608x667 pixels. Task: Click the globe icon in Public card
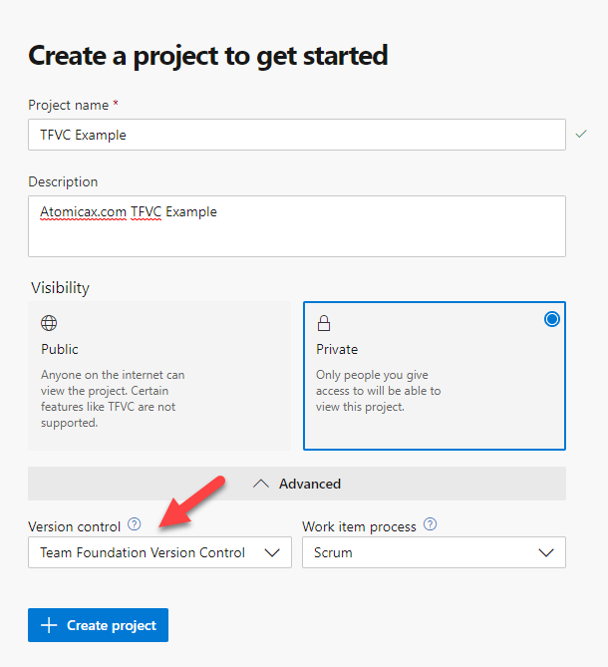click(x=49, y=323)
